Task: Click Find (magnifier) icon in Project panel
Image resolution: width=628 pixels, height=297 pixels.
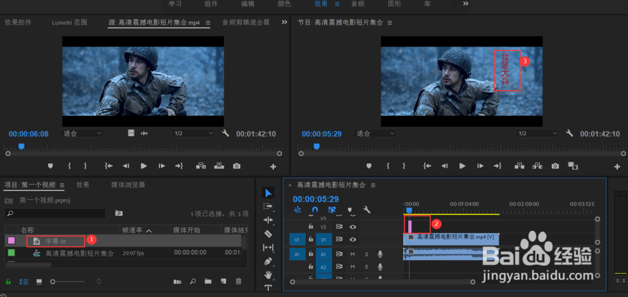Action: click(193, 281)
